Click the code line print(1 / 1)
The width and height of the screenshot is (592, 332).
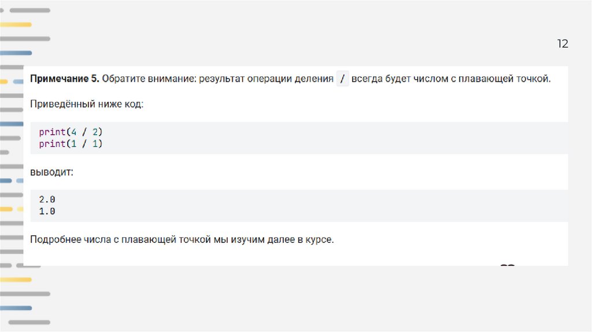71,143
